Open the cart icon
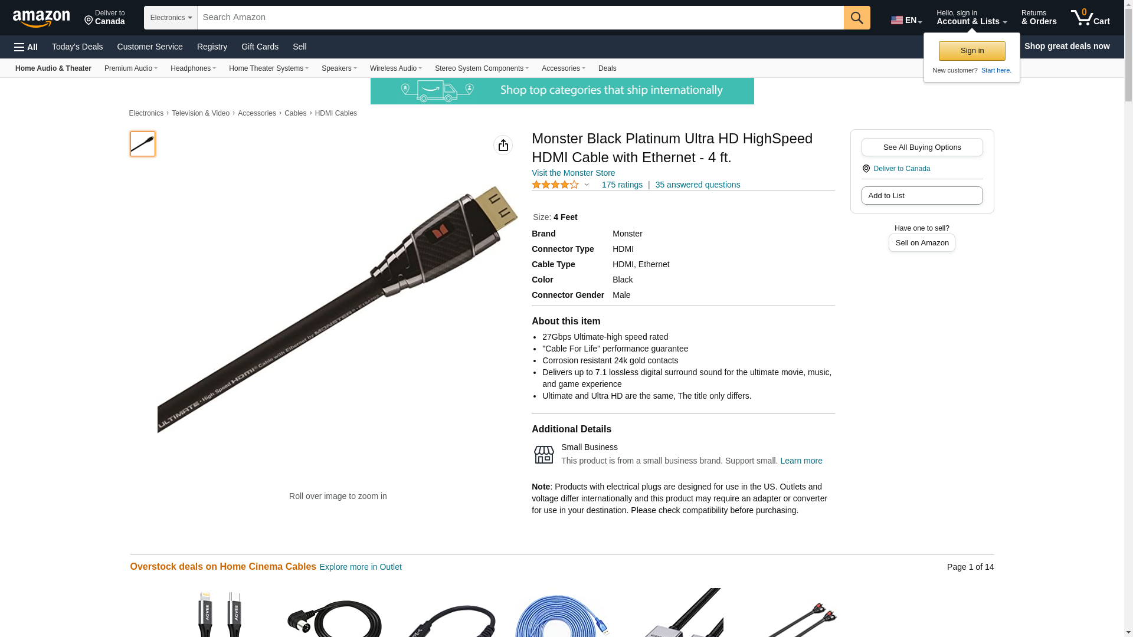 [1091, 18]
